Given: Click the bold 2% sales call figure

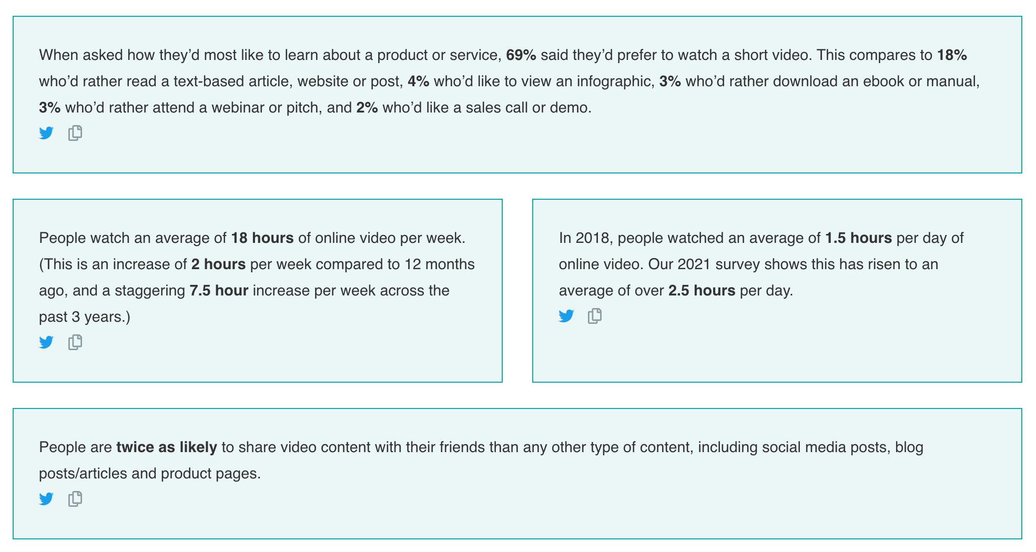Looking at the screenshot, I should pyautogui.click(x=367, y=108).
